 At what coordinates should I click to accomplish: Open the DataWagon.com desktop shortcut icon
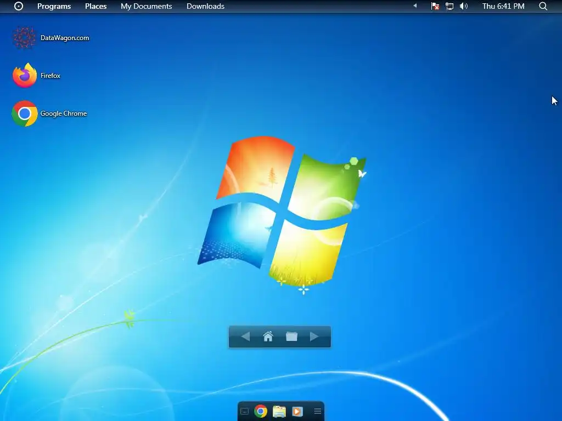[24, 38]
